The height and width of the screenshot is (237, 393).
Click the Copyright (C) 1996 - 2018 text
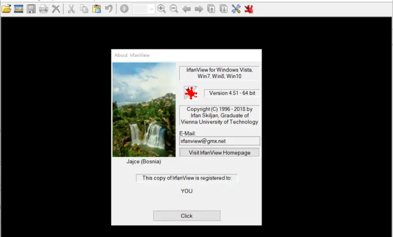[219, 115]
